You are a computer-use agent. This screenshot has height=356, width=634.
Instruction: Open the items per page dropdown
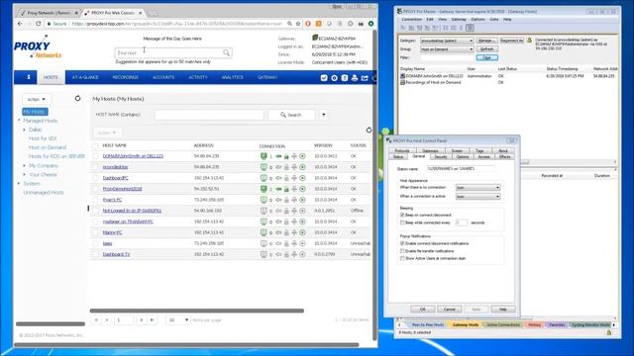[178, 320]
